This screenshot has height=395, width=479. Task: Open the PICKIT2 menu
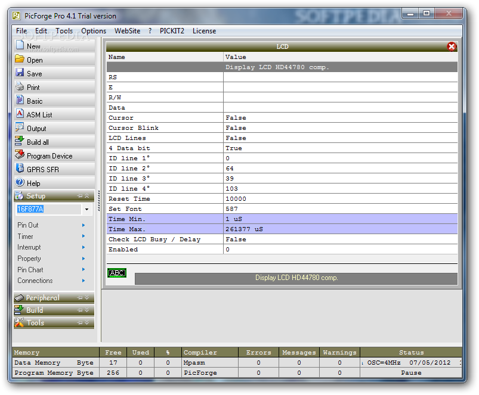click(172, 31)
